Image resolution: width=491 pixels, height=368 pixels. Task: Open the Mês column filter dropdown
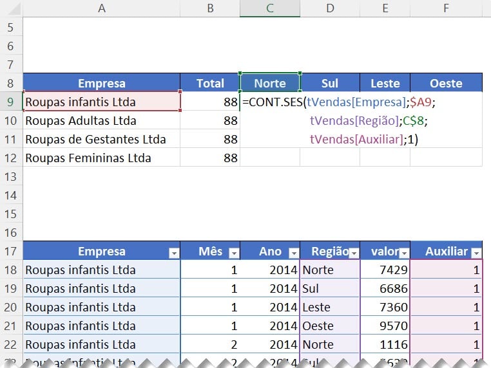coord(233,253)
